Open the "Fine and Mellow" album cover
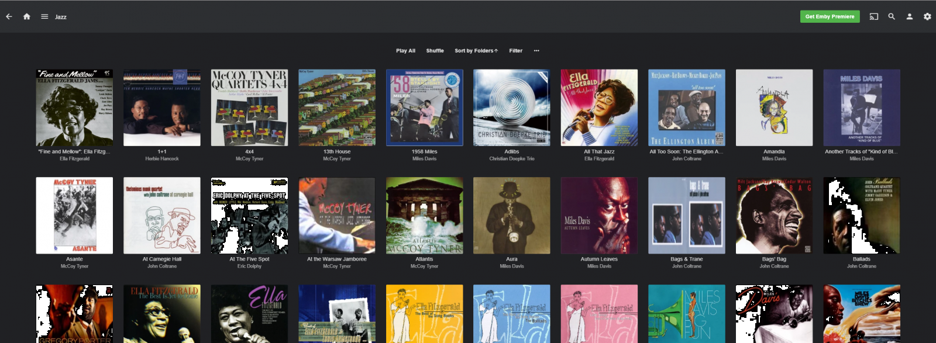The image size is (936, 343). [74, 108]
